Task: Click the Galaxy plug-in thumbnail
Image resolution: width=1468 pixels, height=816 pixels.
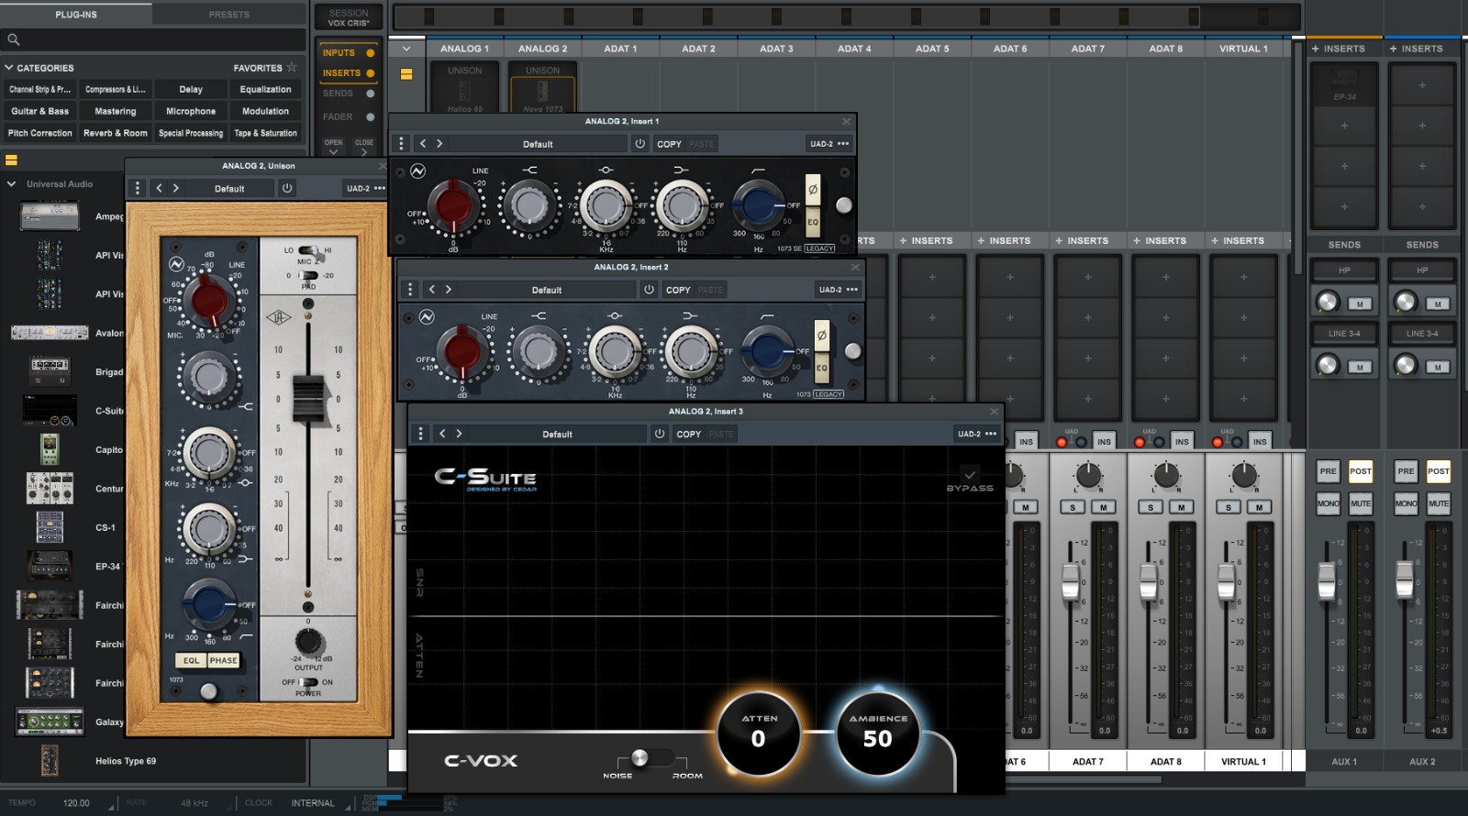Action: pyautogui.click(x=50, y=722)
